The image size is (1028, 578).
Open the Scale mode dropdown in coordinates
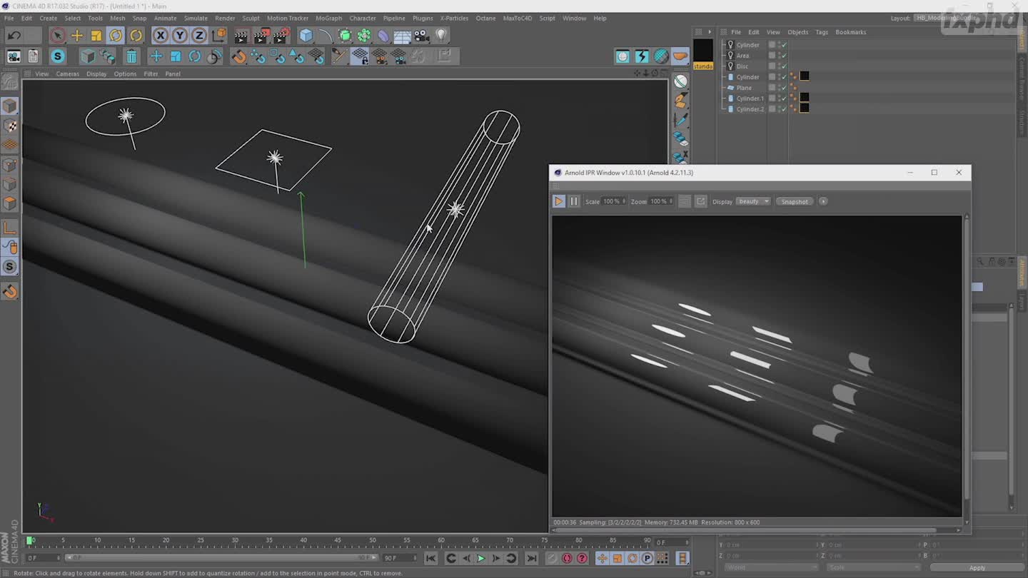874,567
